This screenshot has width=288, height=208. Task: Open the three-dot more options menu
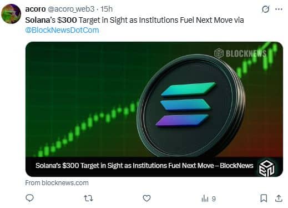(279, 9)
